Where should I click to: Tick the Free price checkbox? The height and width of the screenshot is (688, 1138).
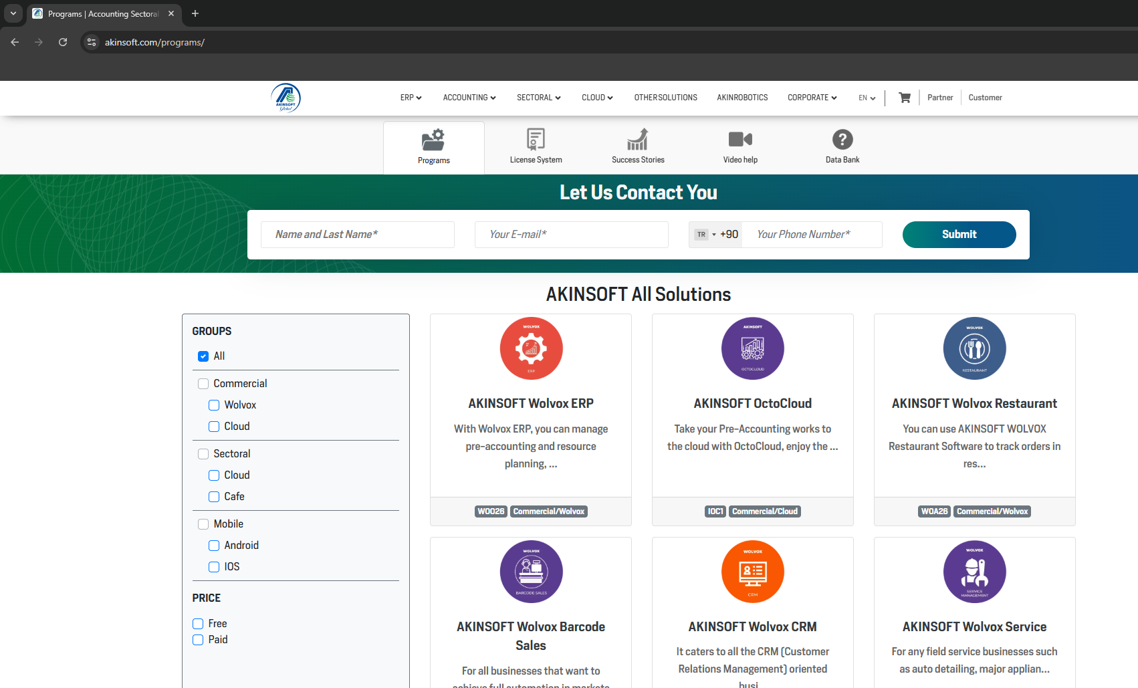[198, 624]
